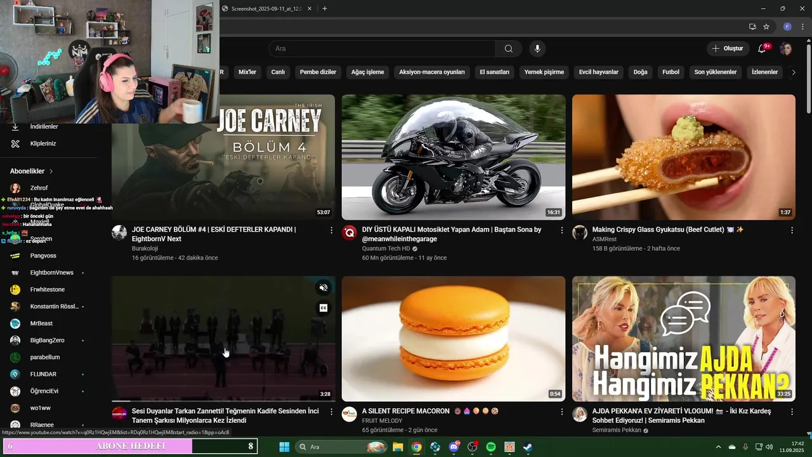Switch to Chrome on taskbar
Image resolution: width=812 pixels, height=457 pixels.
(x=416, y=447)
